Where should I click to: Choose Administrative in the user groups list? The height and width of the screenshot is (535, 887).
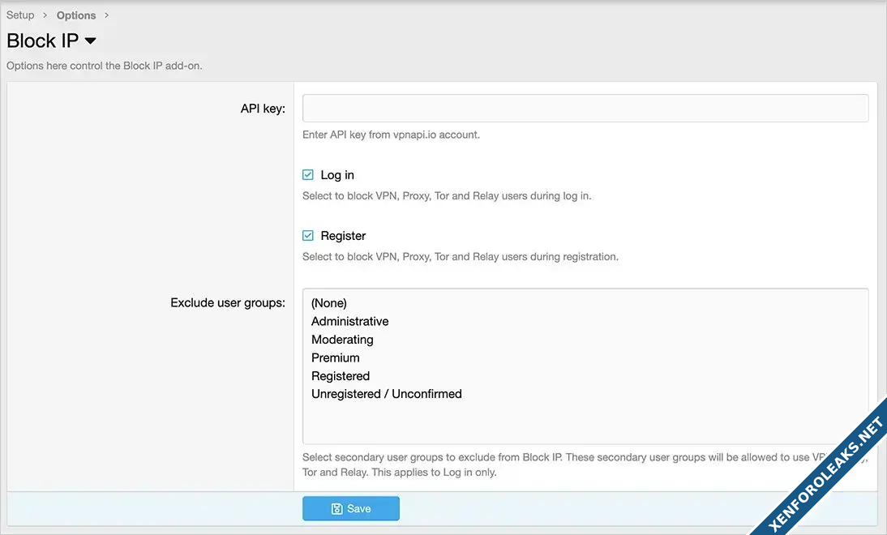tap(350, 321)
